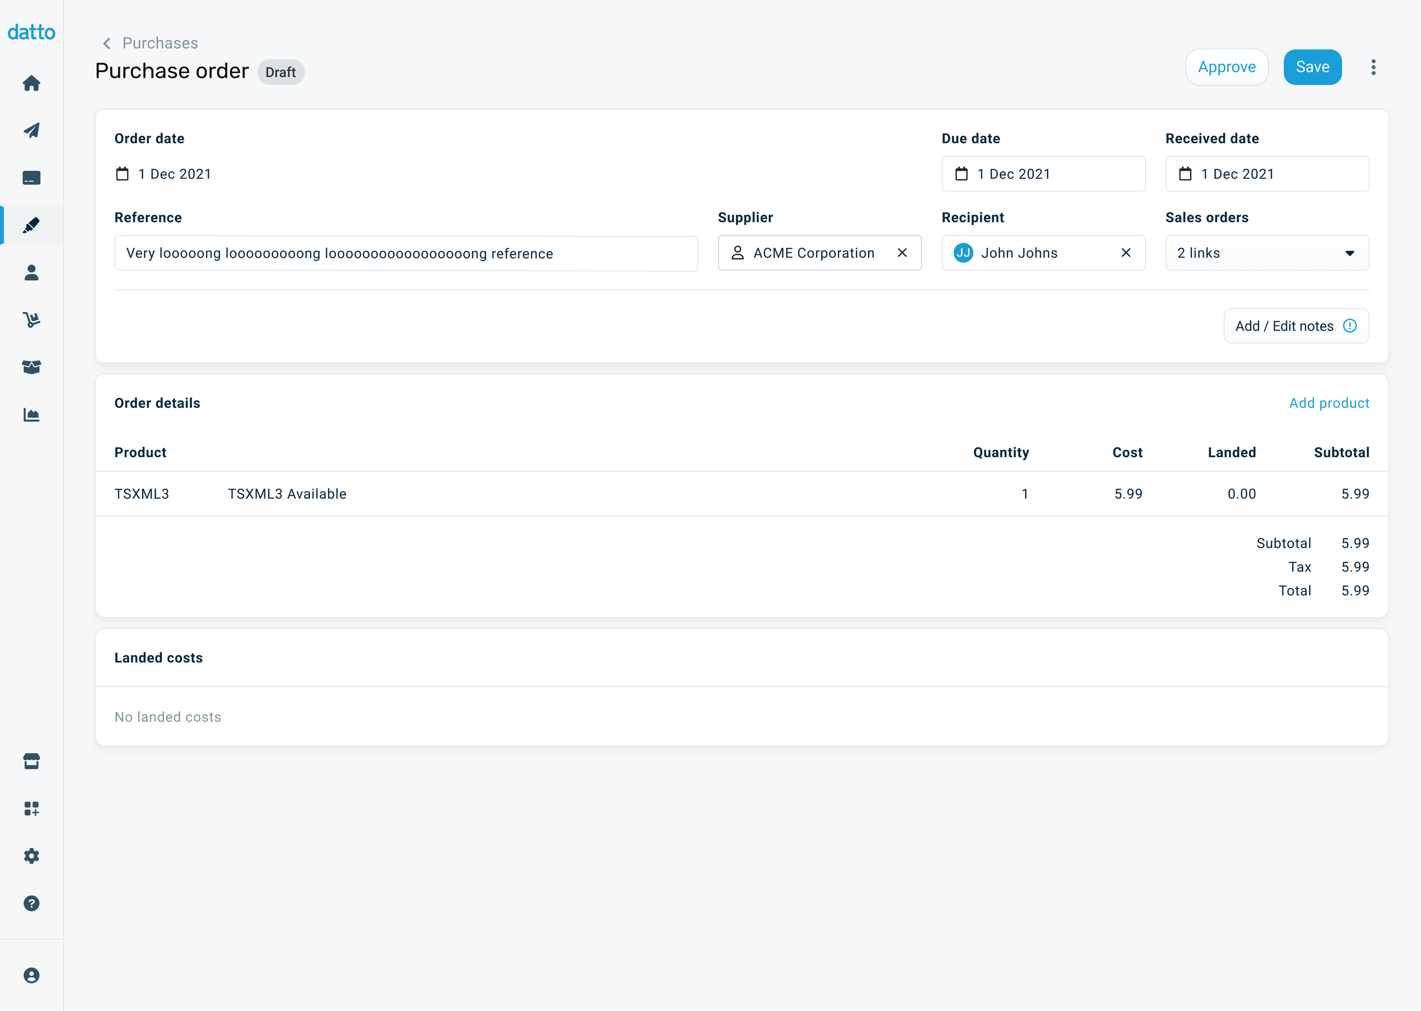The height and width of the screenshot is (1011, 1421).
Task: Open the chart reports icon
Action: 31,415
